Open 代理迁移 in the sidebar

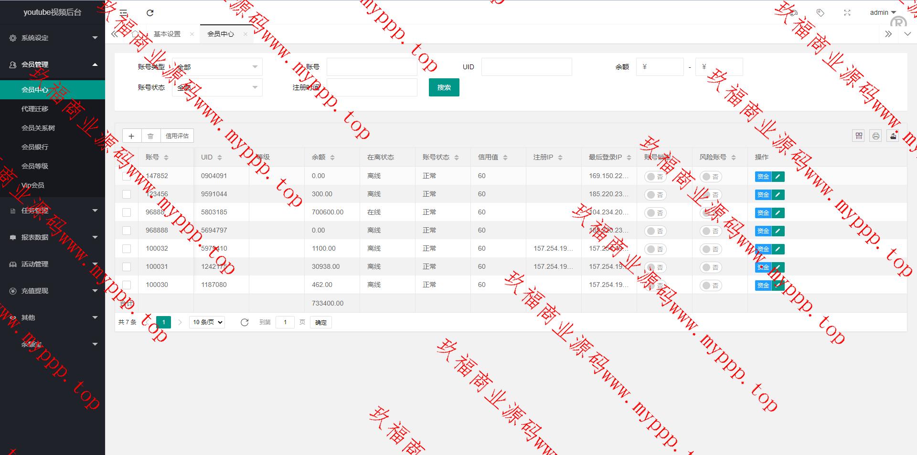35,109
